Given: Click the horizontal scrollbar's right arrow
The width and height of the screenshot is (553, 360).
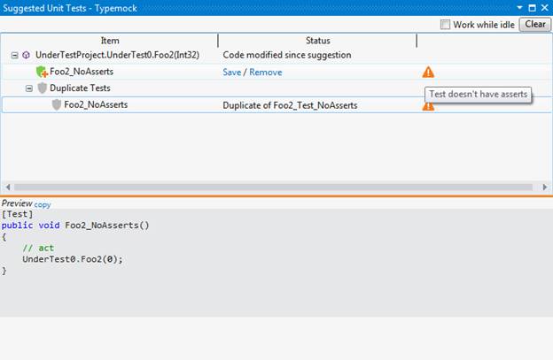Looking at the screenshot, I should (547, 188).
